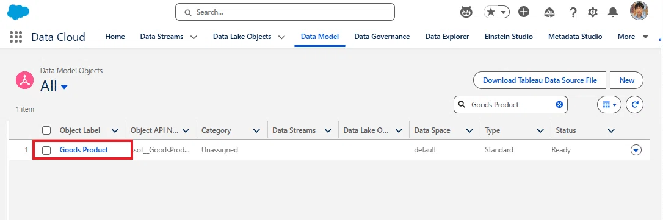663x220 pixels.
Task: Go to the Home tab
Action: pyautogui.click(x=115, y=37)
